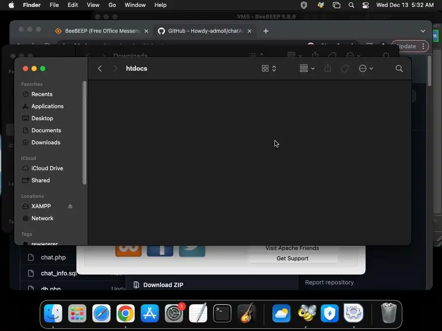The height and width of the screenshot is (331, 442).
Task: Open the group-by dropdown in Finder toolbar
Action: click(x=307, y=69)
